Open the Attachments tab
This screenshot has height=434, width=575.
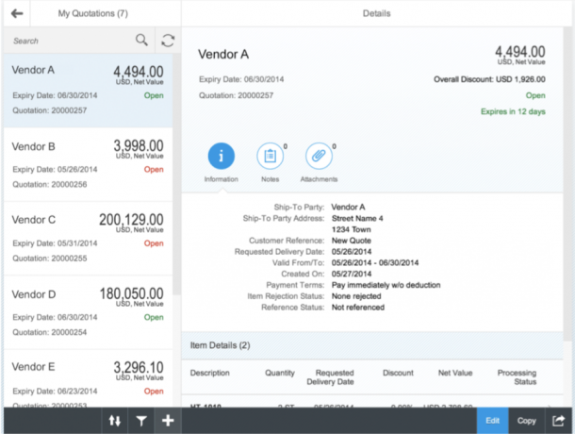[x=319, y=157]
